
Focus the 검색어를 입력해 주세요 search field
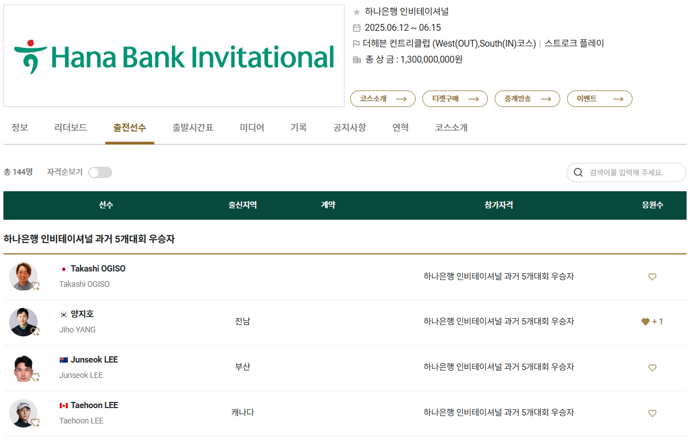(626, 172)
